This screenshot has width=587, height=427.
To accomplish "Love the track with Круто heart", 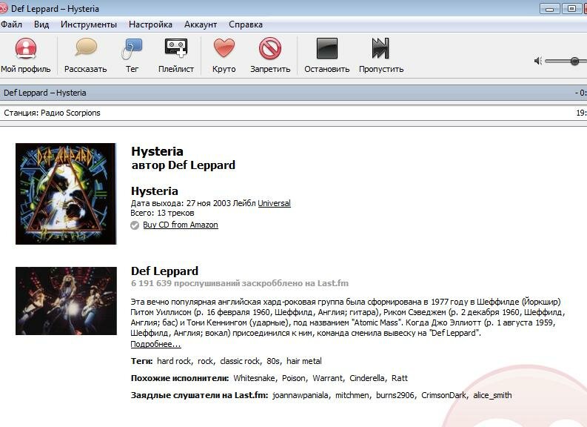I will pyautogui.click(x=224, y=50).
